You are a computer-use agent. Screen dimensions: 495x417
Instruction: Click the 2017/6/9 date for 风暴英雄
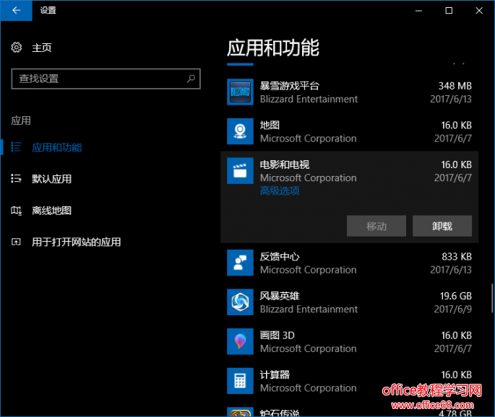coord(452,310)
